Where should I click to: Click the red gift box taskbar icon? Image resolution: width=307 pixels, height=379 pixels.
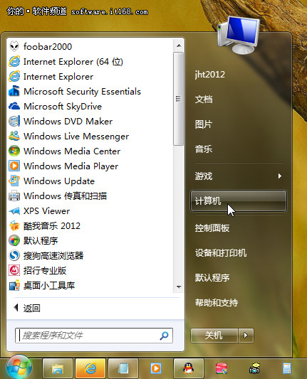(222, 369)
